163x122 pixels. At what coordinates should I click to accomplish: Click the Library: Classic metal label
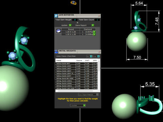(x=66, y=56)
